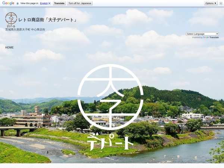
Task: Click the Google Translate attribution link
Action: (x=211, y=37)
